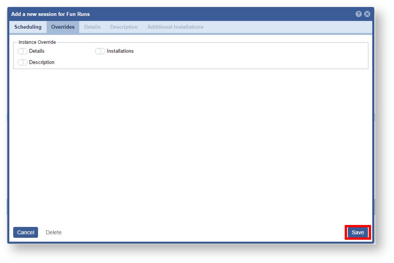This screenshot has width=394, height=263.
Task: Open the Additional Installations tab
Action: coord(175,27)
